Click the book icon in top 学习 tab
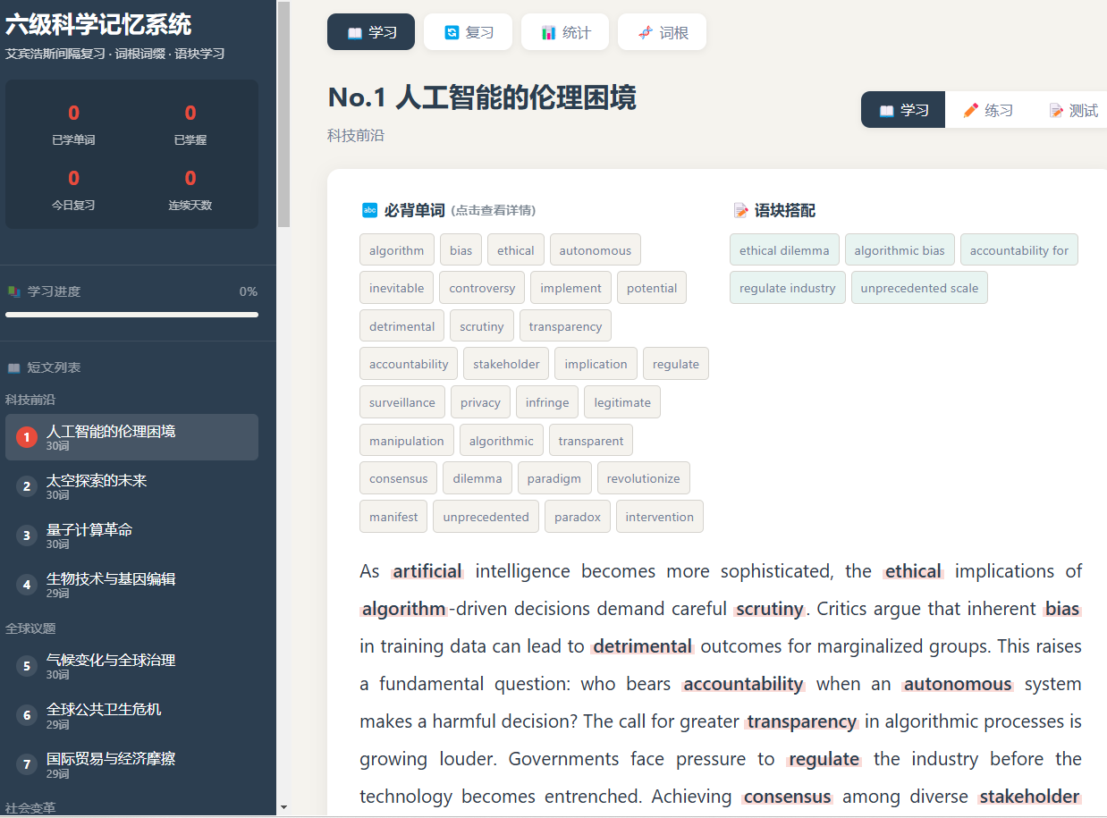The image size is (1107, 818). click(x=354, y=33)
